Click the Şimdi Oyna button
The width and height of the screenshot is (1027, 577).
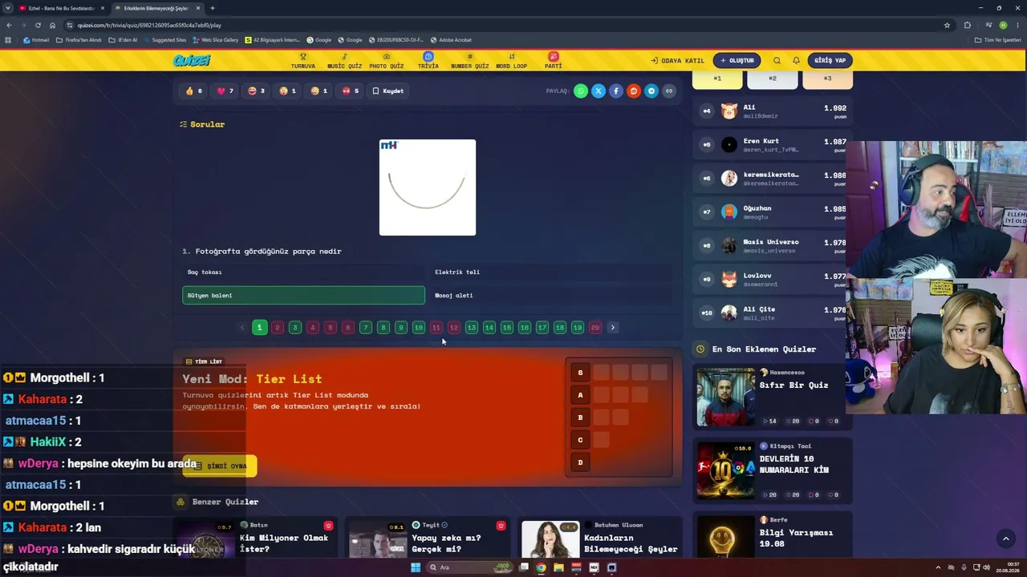(220, 466)
